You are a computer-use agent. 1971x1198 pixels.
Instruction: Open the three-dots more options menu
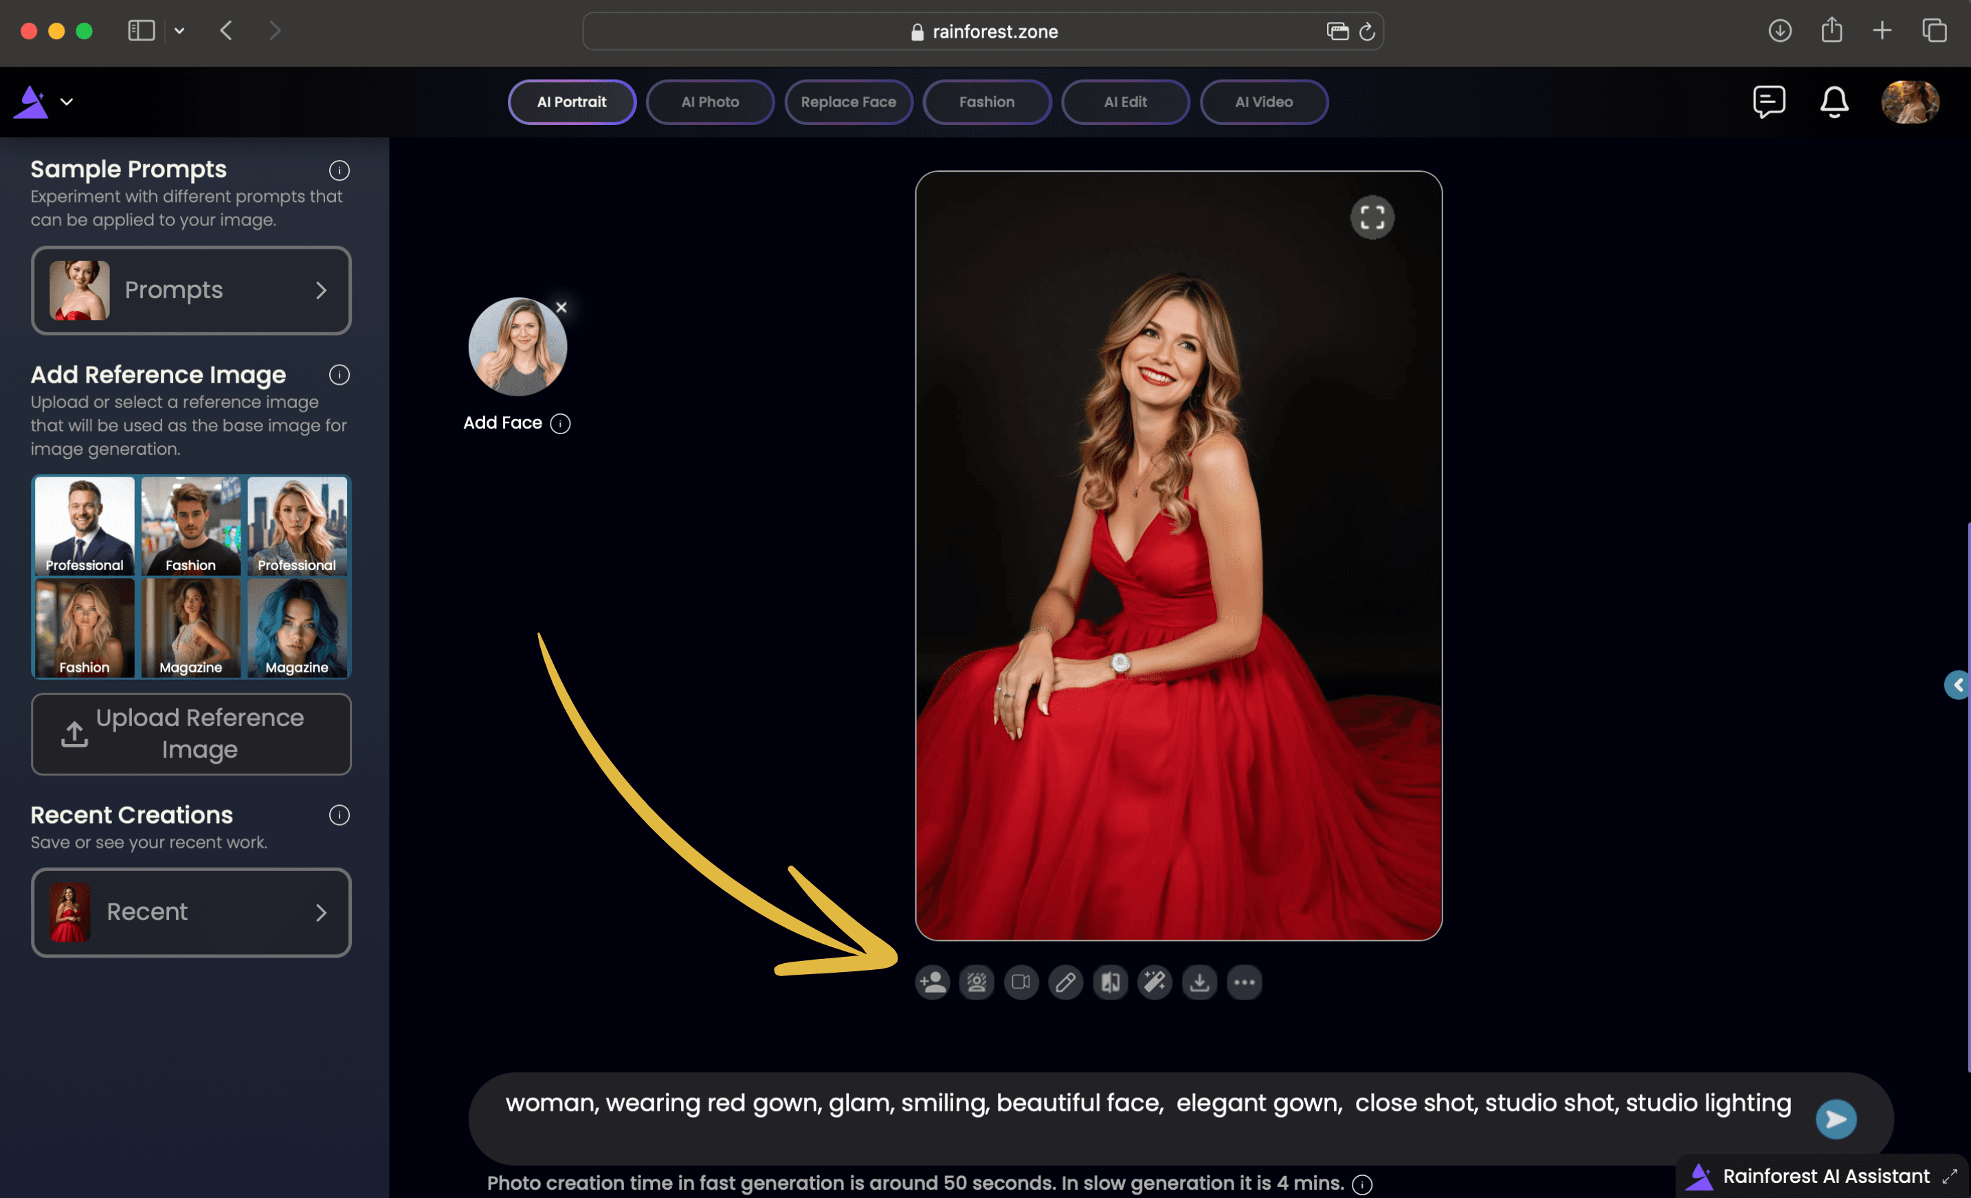pyautogui.click(x=1244, y=982)
